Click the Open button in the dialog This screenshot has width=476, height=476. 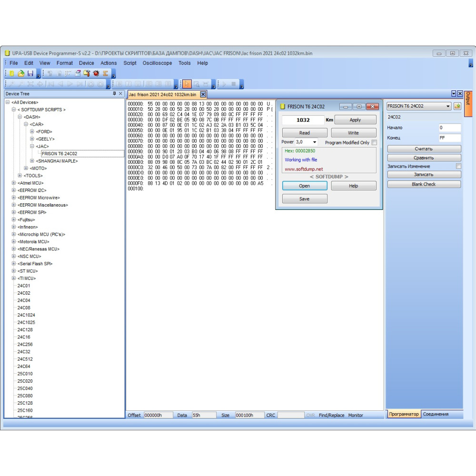305,186
